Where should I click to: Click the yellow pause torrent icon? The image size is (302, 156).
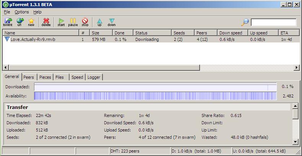point(73,22)
